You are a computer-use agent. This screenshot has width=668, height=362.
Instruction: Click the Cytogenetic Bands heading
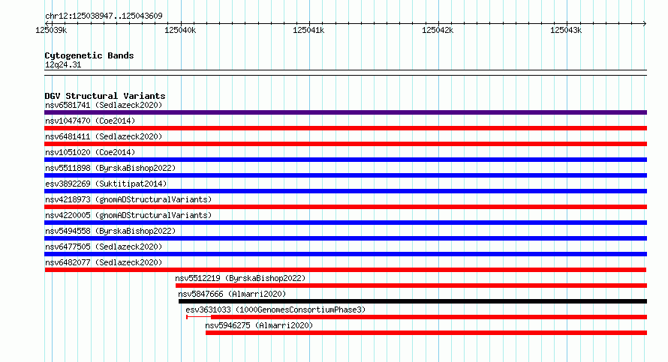(89, 55)
